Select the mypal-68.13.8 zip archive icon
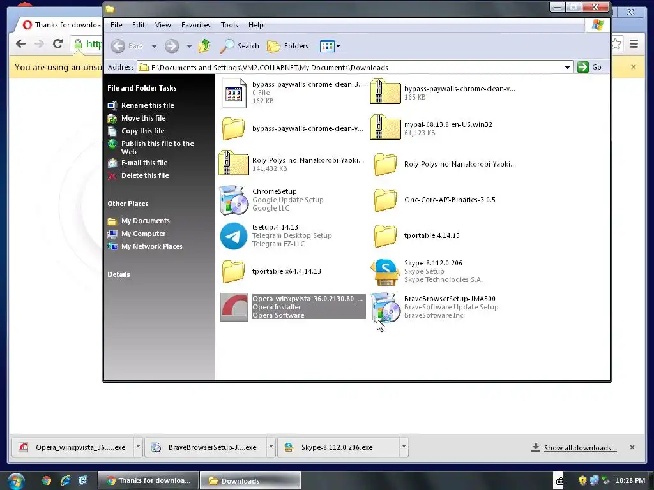The height and width of the screenshot is (490, 654). click(x=385, y=128)
